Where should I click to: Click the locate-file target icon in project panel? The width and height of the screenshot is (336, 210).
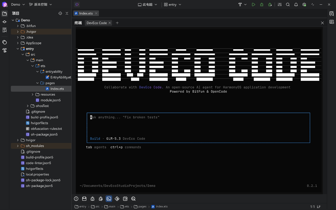[x=60, y=13]
